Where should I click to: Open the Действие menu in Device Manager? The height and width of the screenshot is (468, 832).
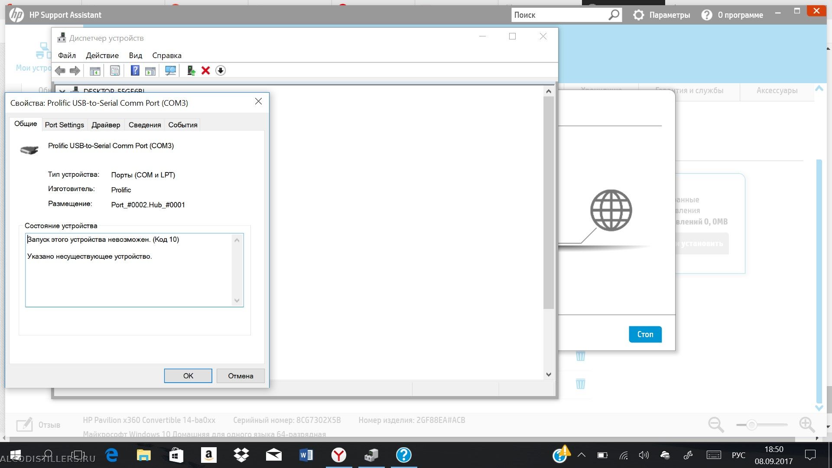[102, 55]
